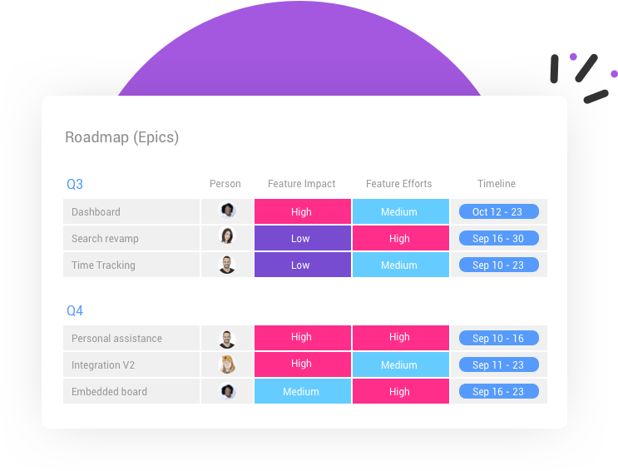The width and height of the screenshot is (618, 471).
Task: Click the Personal assistance assignee avatar
Action: pos(227,340)
